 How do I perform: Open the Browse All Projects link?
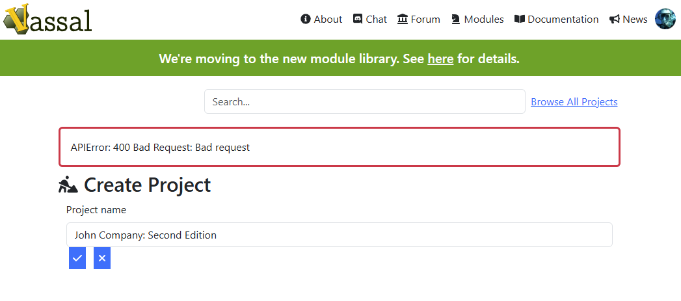point(574,101)
